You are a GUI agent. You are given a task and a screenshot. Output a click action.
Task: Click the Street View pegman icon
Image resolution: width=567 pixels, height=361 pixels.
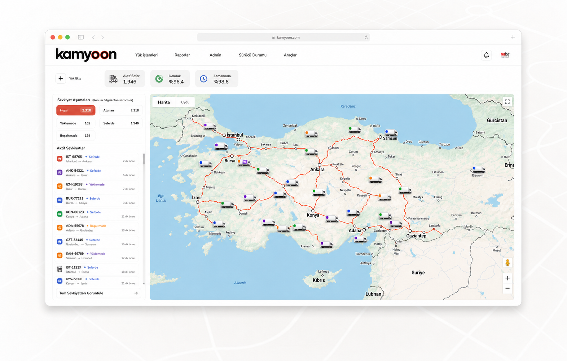point(507,263)
